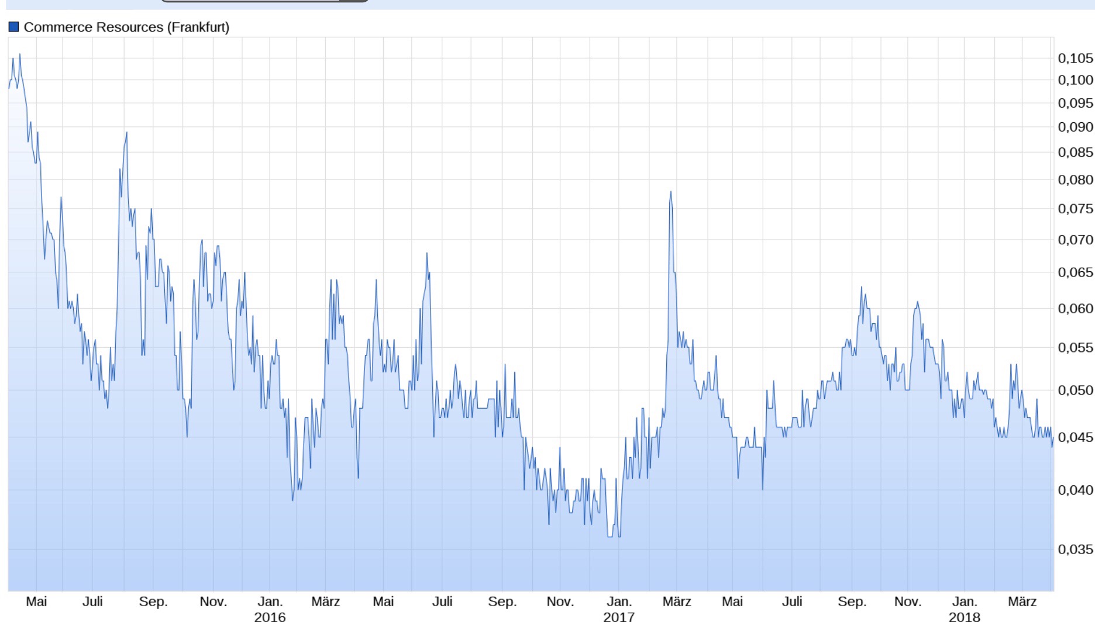Screen dimensions: 1095x622
Task: Click the Commerce Resources (Frankfurt) legend label
Action: click(x=126, y=27)
